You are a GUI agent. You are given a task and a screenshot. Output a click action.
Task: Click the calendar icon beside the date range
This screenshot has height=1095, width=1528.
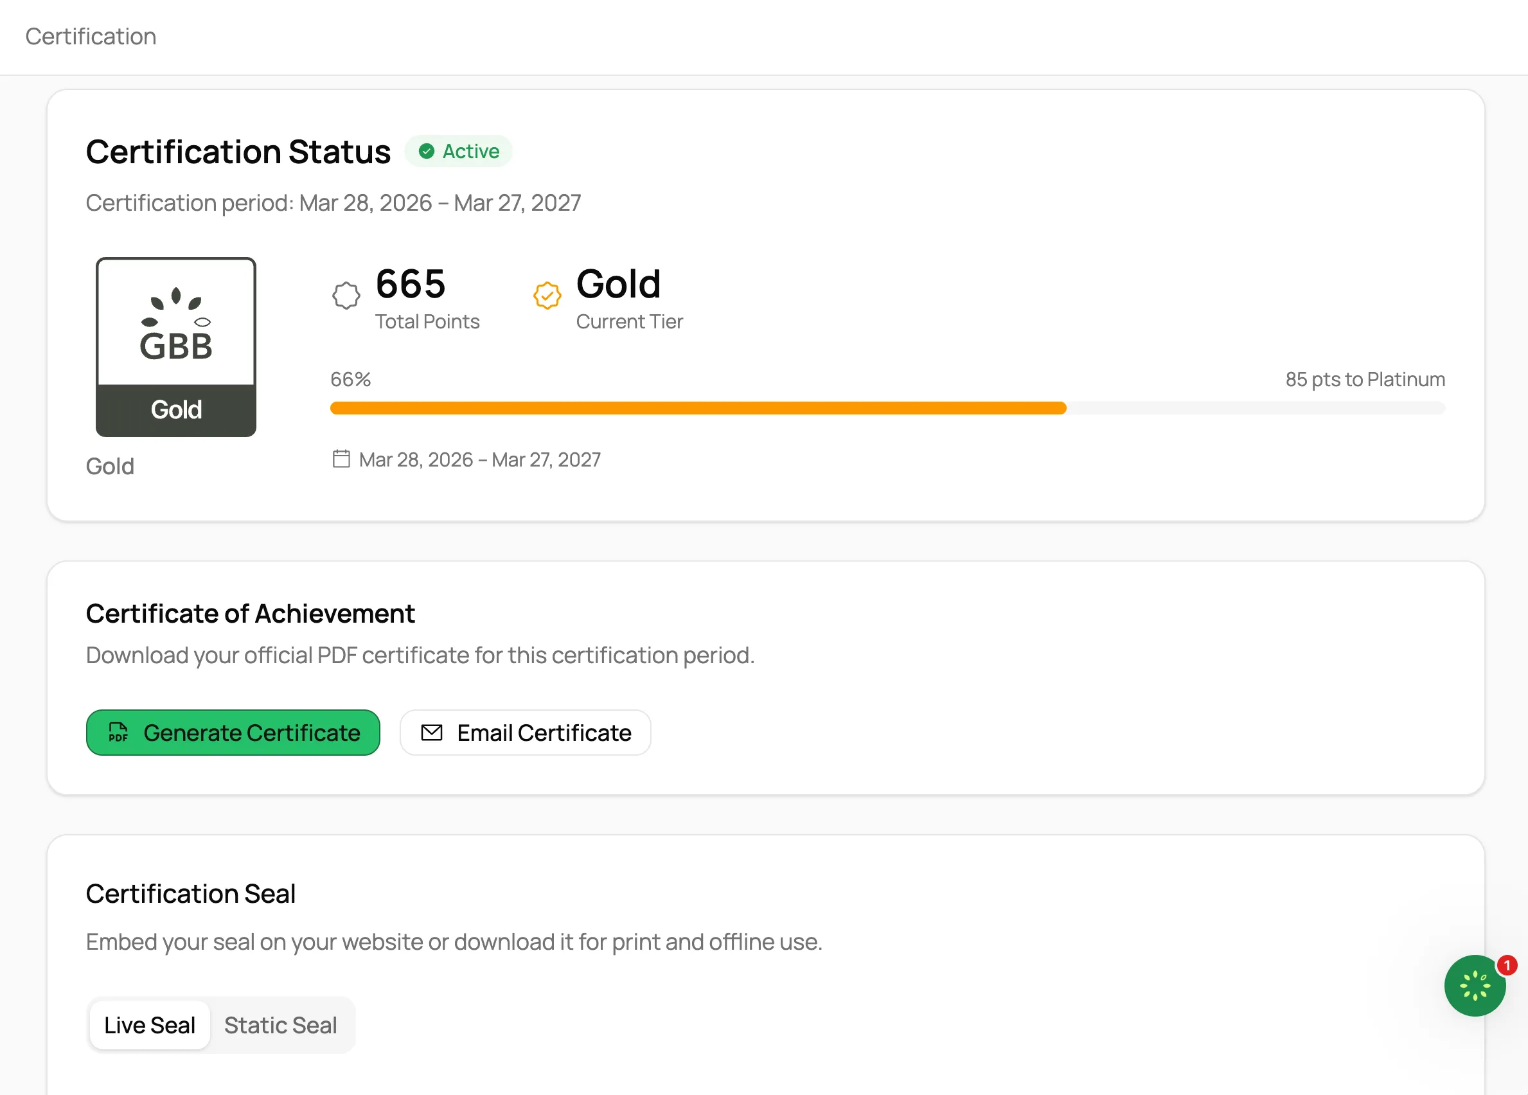point(342,459)
